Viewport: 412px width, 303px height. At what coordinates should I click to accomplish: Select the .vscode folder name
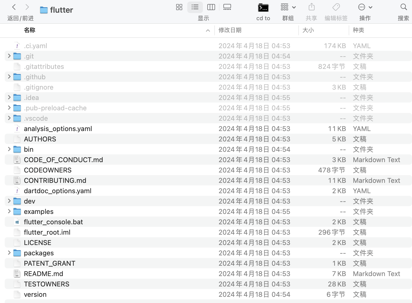click(36, 118)
